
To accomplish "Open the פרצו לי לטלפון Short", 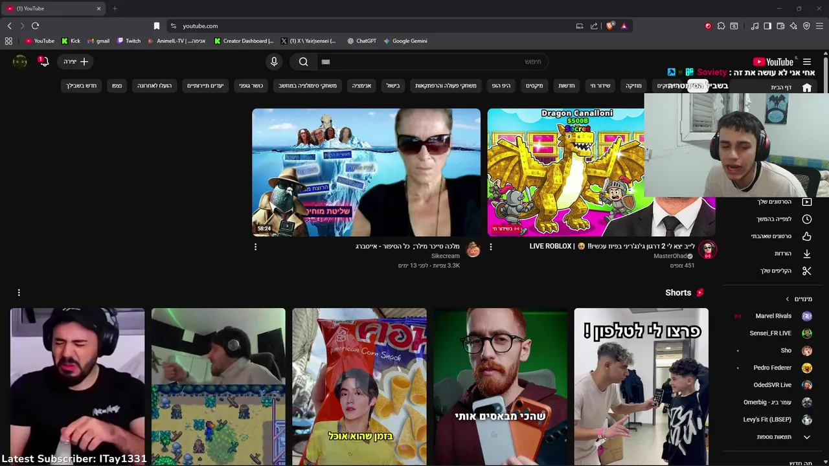I will [641, 386].
